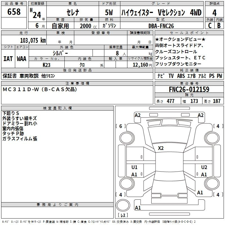Click U2 dent mark on car diagram

click(x=204, y=167)
